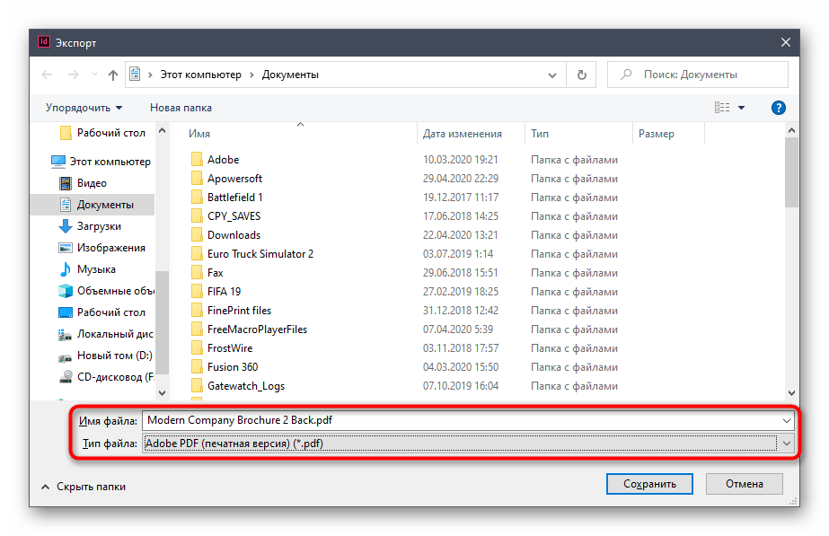Select 'Этот компьютер' breadcrumb in address bar

point(201,75)
